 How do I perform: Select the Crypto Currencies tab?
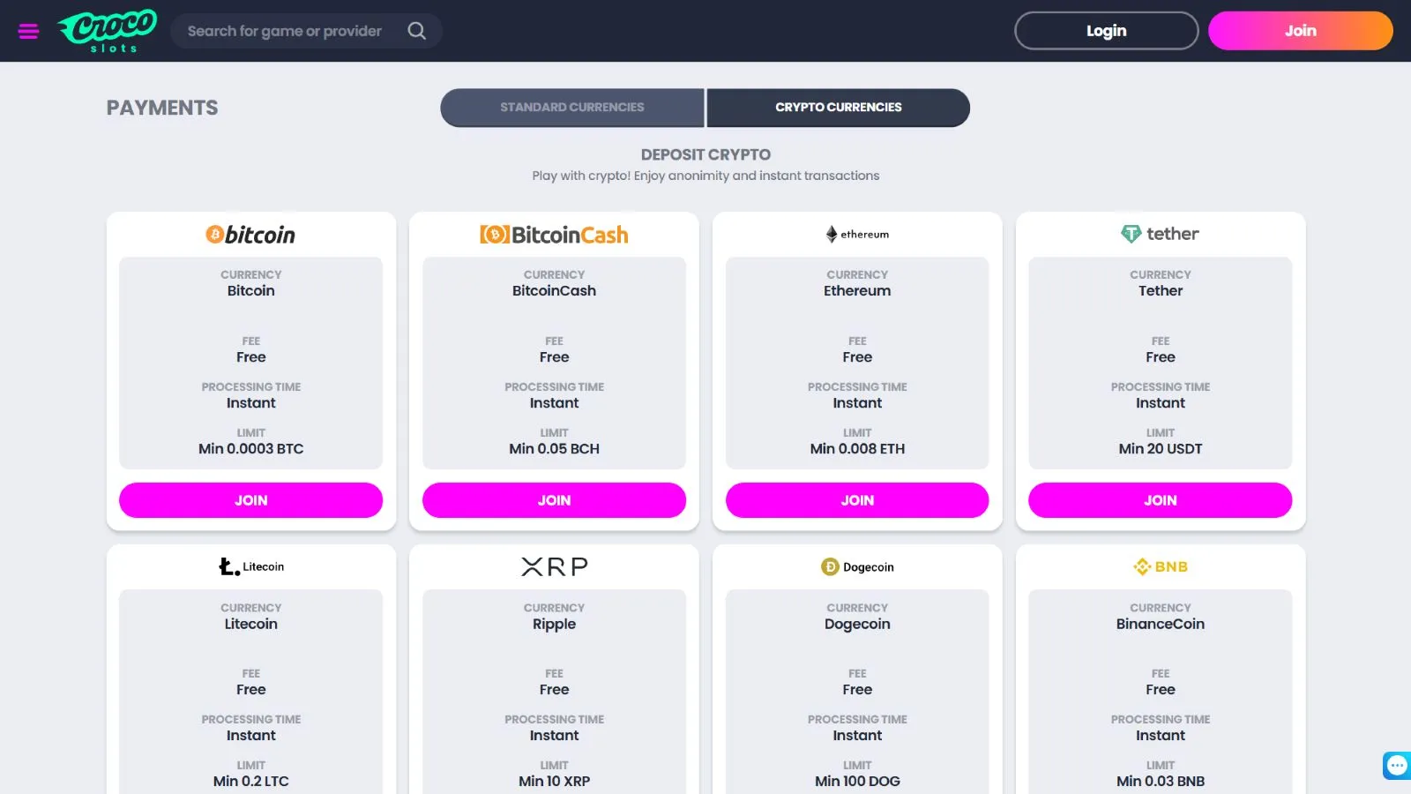click(x=838, y=108)
